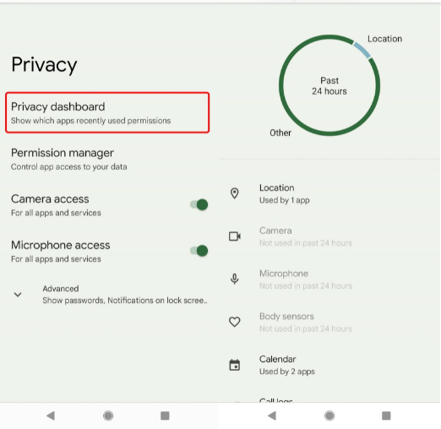Tap the right screen Home circle button

click(329, 415)
